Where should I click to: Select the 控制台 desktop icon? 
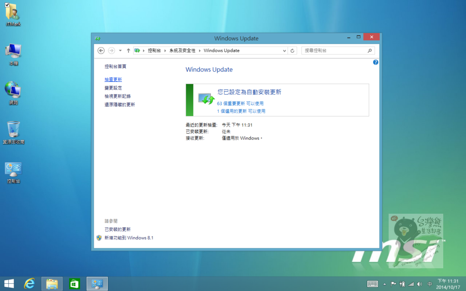point(13,173)
